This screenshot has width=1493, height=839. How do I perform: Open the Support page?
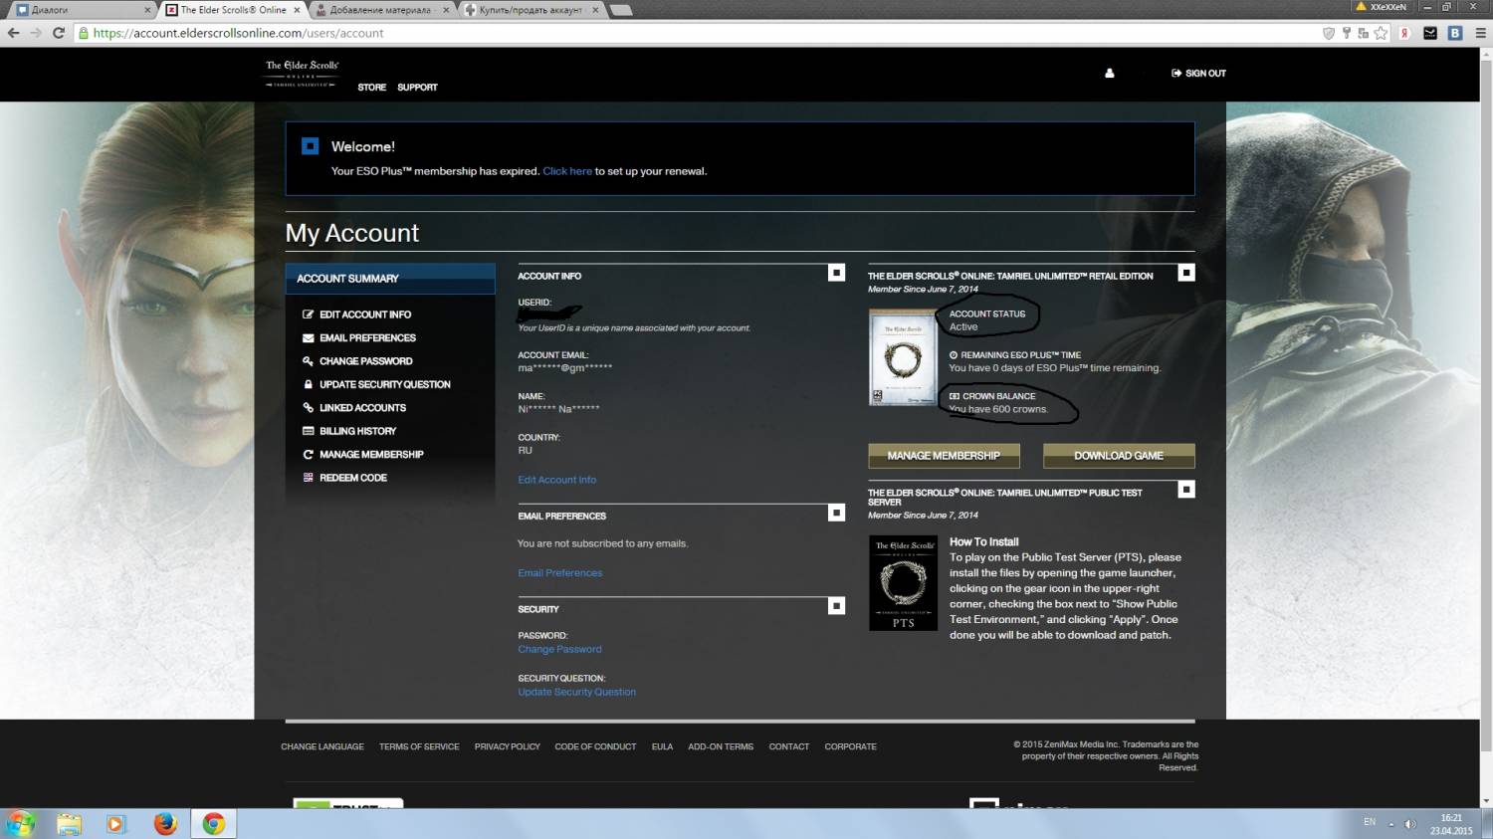pyautogui.click(x=417, y=88)
